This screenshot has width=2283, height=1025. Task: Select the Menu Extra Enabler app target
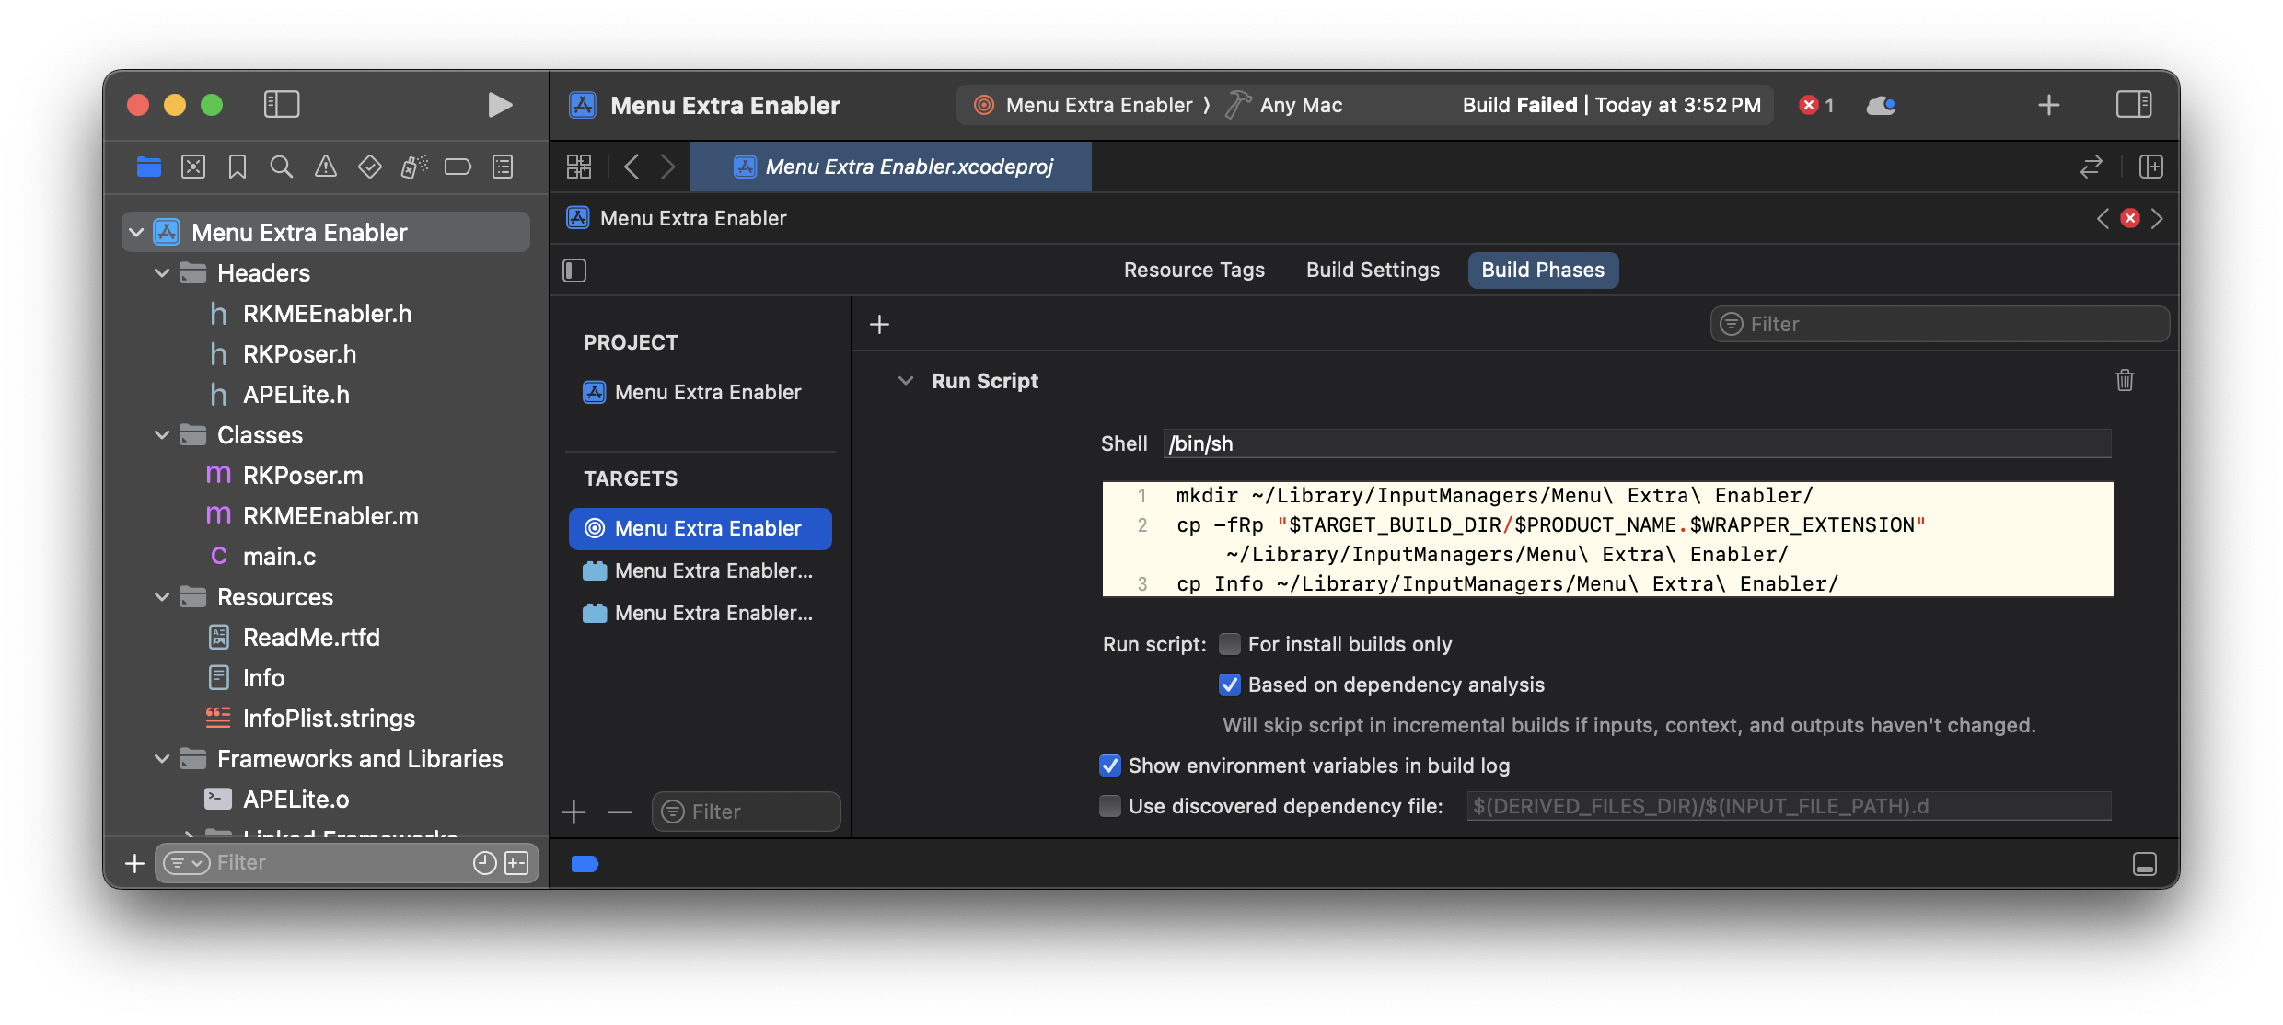pos(701,528)
